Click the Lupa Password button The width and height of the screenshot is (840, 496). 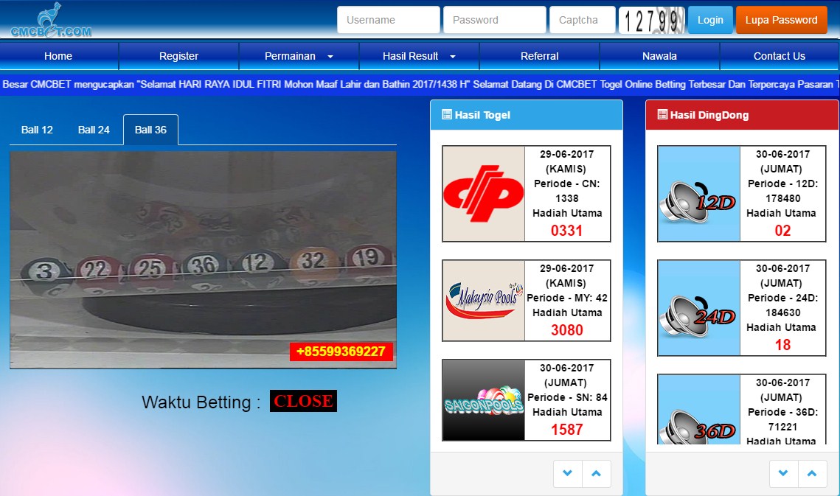781,20
